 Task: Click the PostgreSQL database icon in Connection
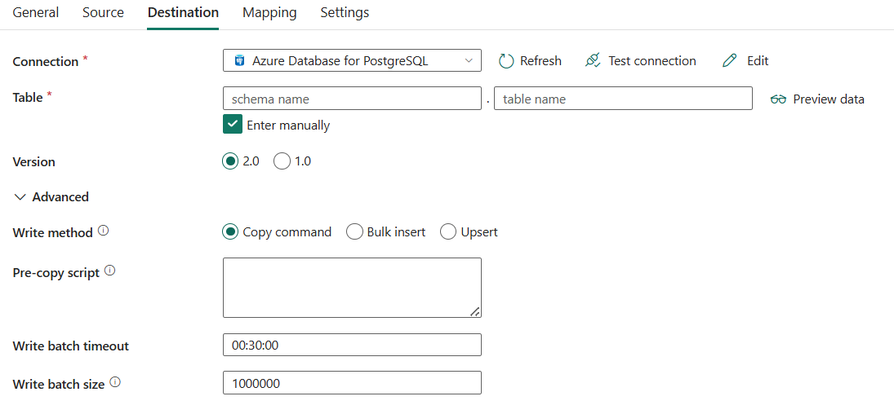click(x=239, y=60)
